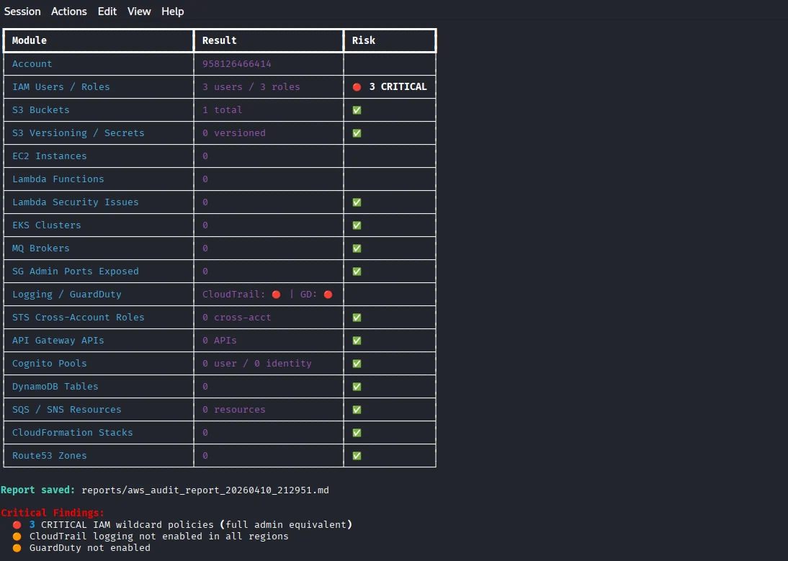788x561 pixels.
Task: Click the green check for CloudFormation Stacks
Action: click(x=357, y=433)
